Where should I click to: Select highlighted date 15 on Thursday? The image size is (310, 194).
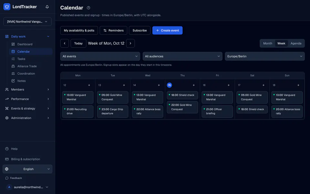170,85
